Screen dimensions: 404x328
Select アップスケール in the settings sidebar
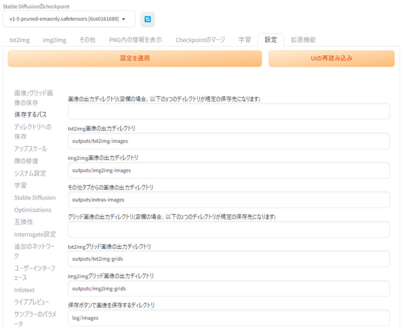click(30, 149)
